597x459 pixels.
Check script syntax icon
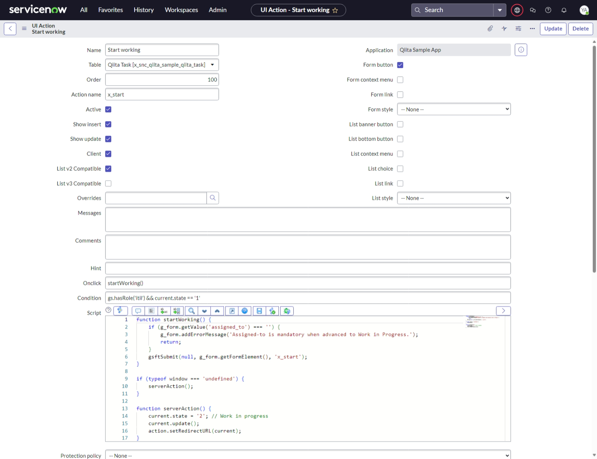pyautogui.click(x=272, y=311)
